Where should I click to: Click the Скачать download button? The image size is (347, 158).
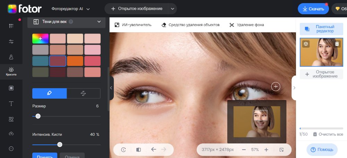313,9
